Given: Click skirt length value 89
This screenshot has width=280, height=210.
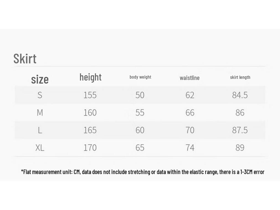Looking at the screenshot, I should tap(240, 148).
